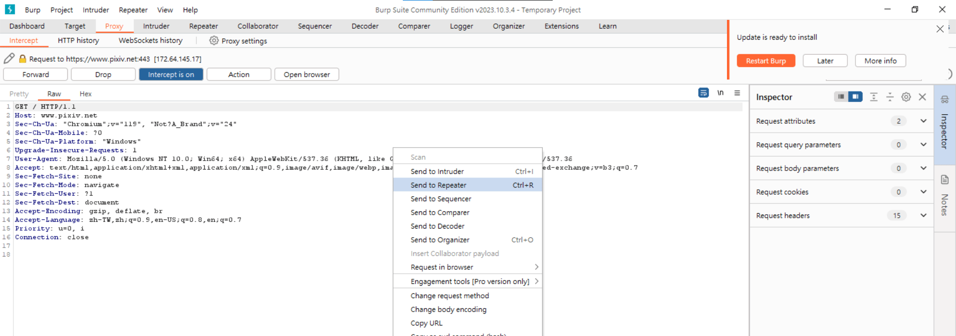The height and width of the screenshot is (336, 956).
Task: Open HTTP history sub-tab
Action: 78,41
